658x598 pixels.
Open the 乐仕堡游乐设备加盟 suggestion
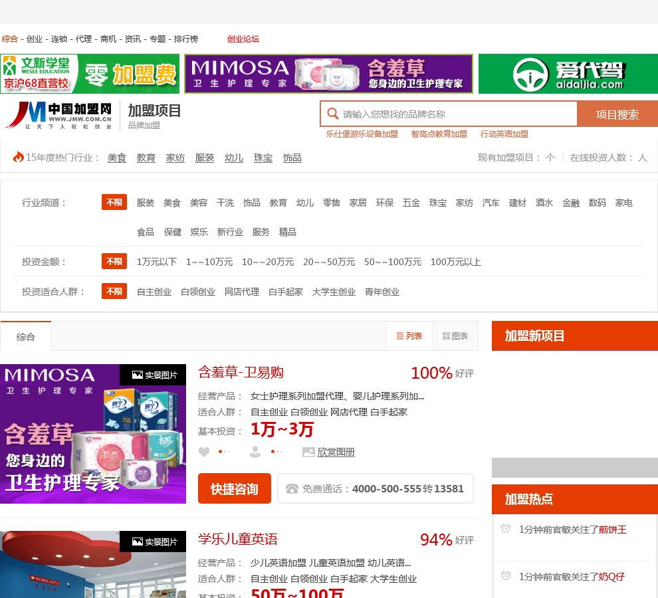362,134
